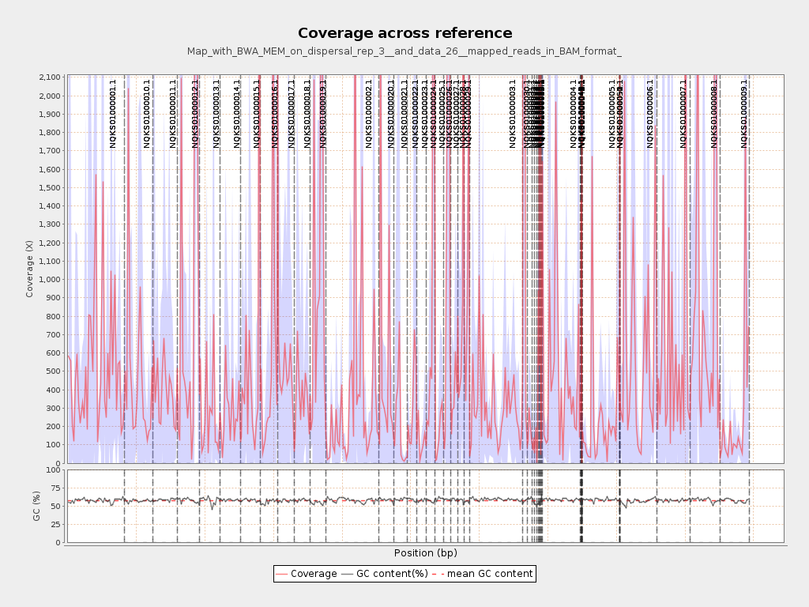
Task: Click the 2,100 tick on coverage axis
Action: point(49,77)
